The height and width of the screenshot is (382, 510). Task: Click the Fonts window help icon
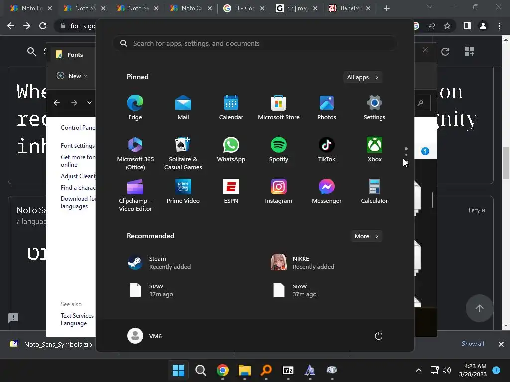point(425,151)
